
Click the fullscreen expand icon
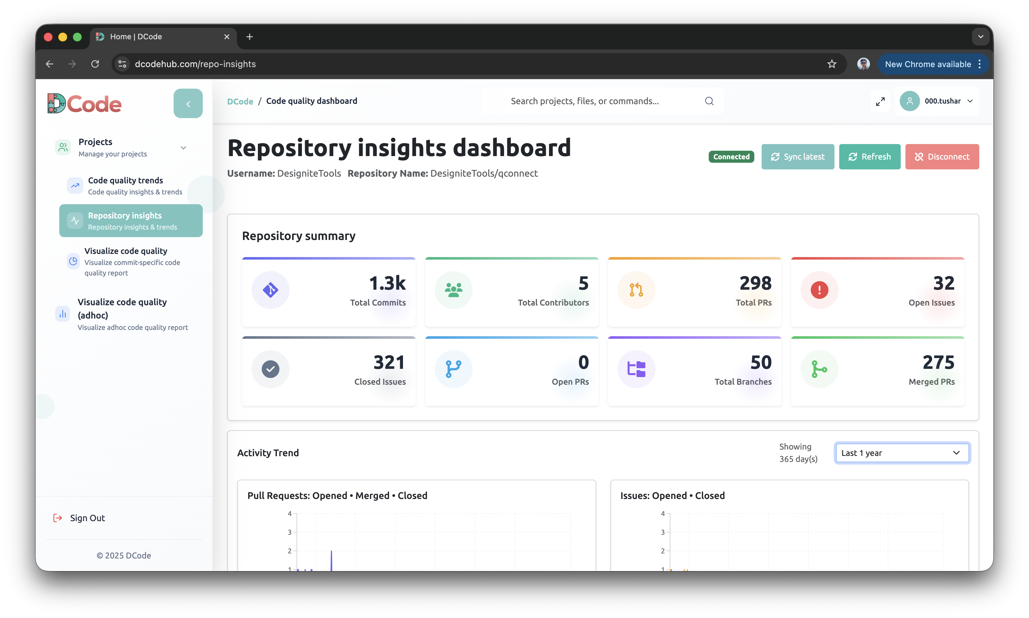[x=880, y=101]
